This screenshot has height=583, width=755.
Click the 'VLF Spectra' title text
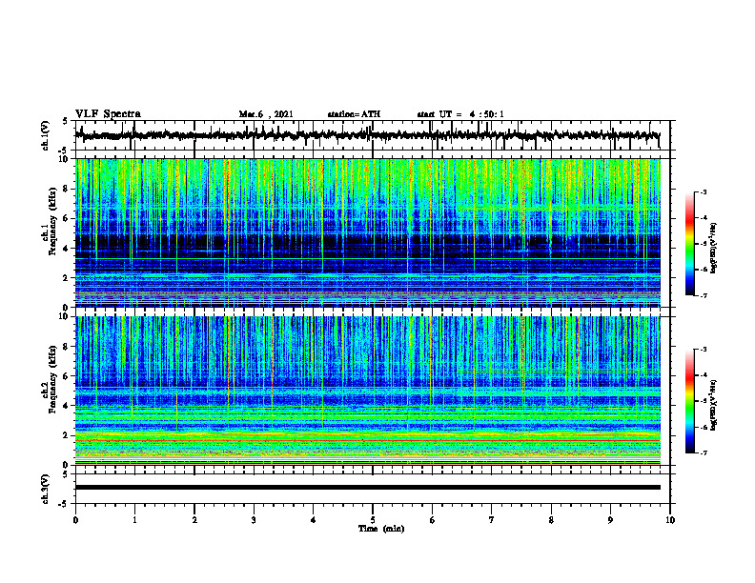(108, 113)
